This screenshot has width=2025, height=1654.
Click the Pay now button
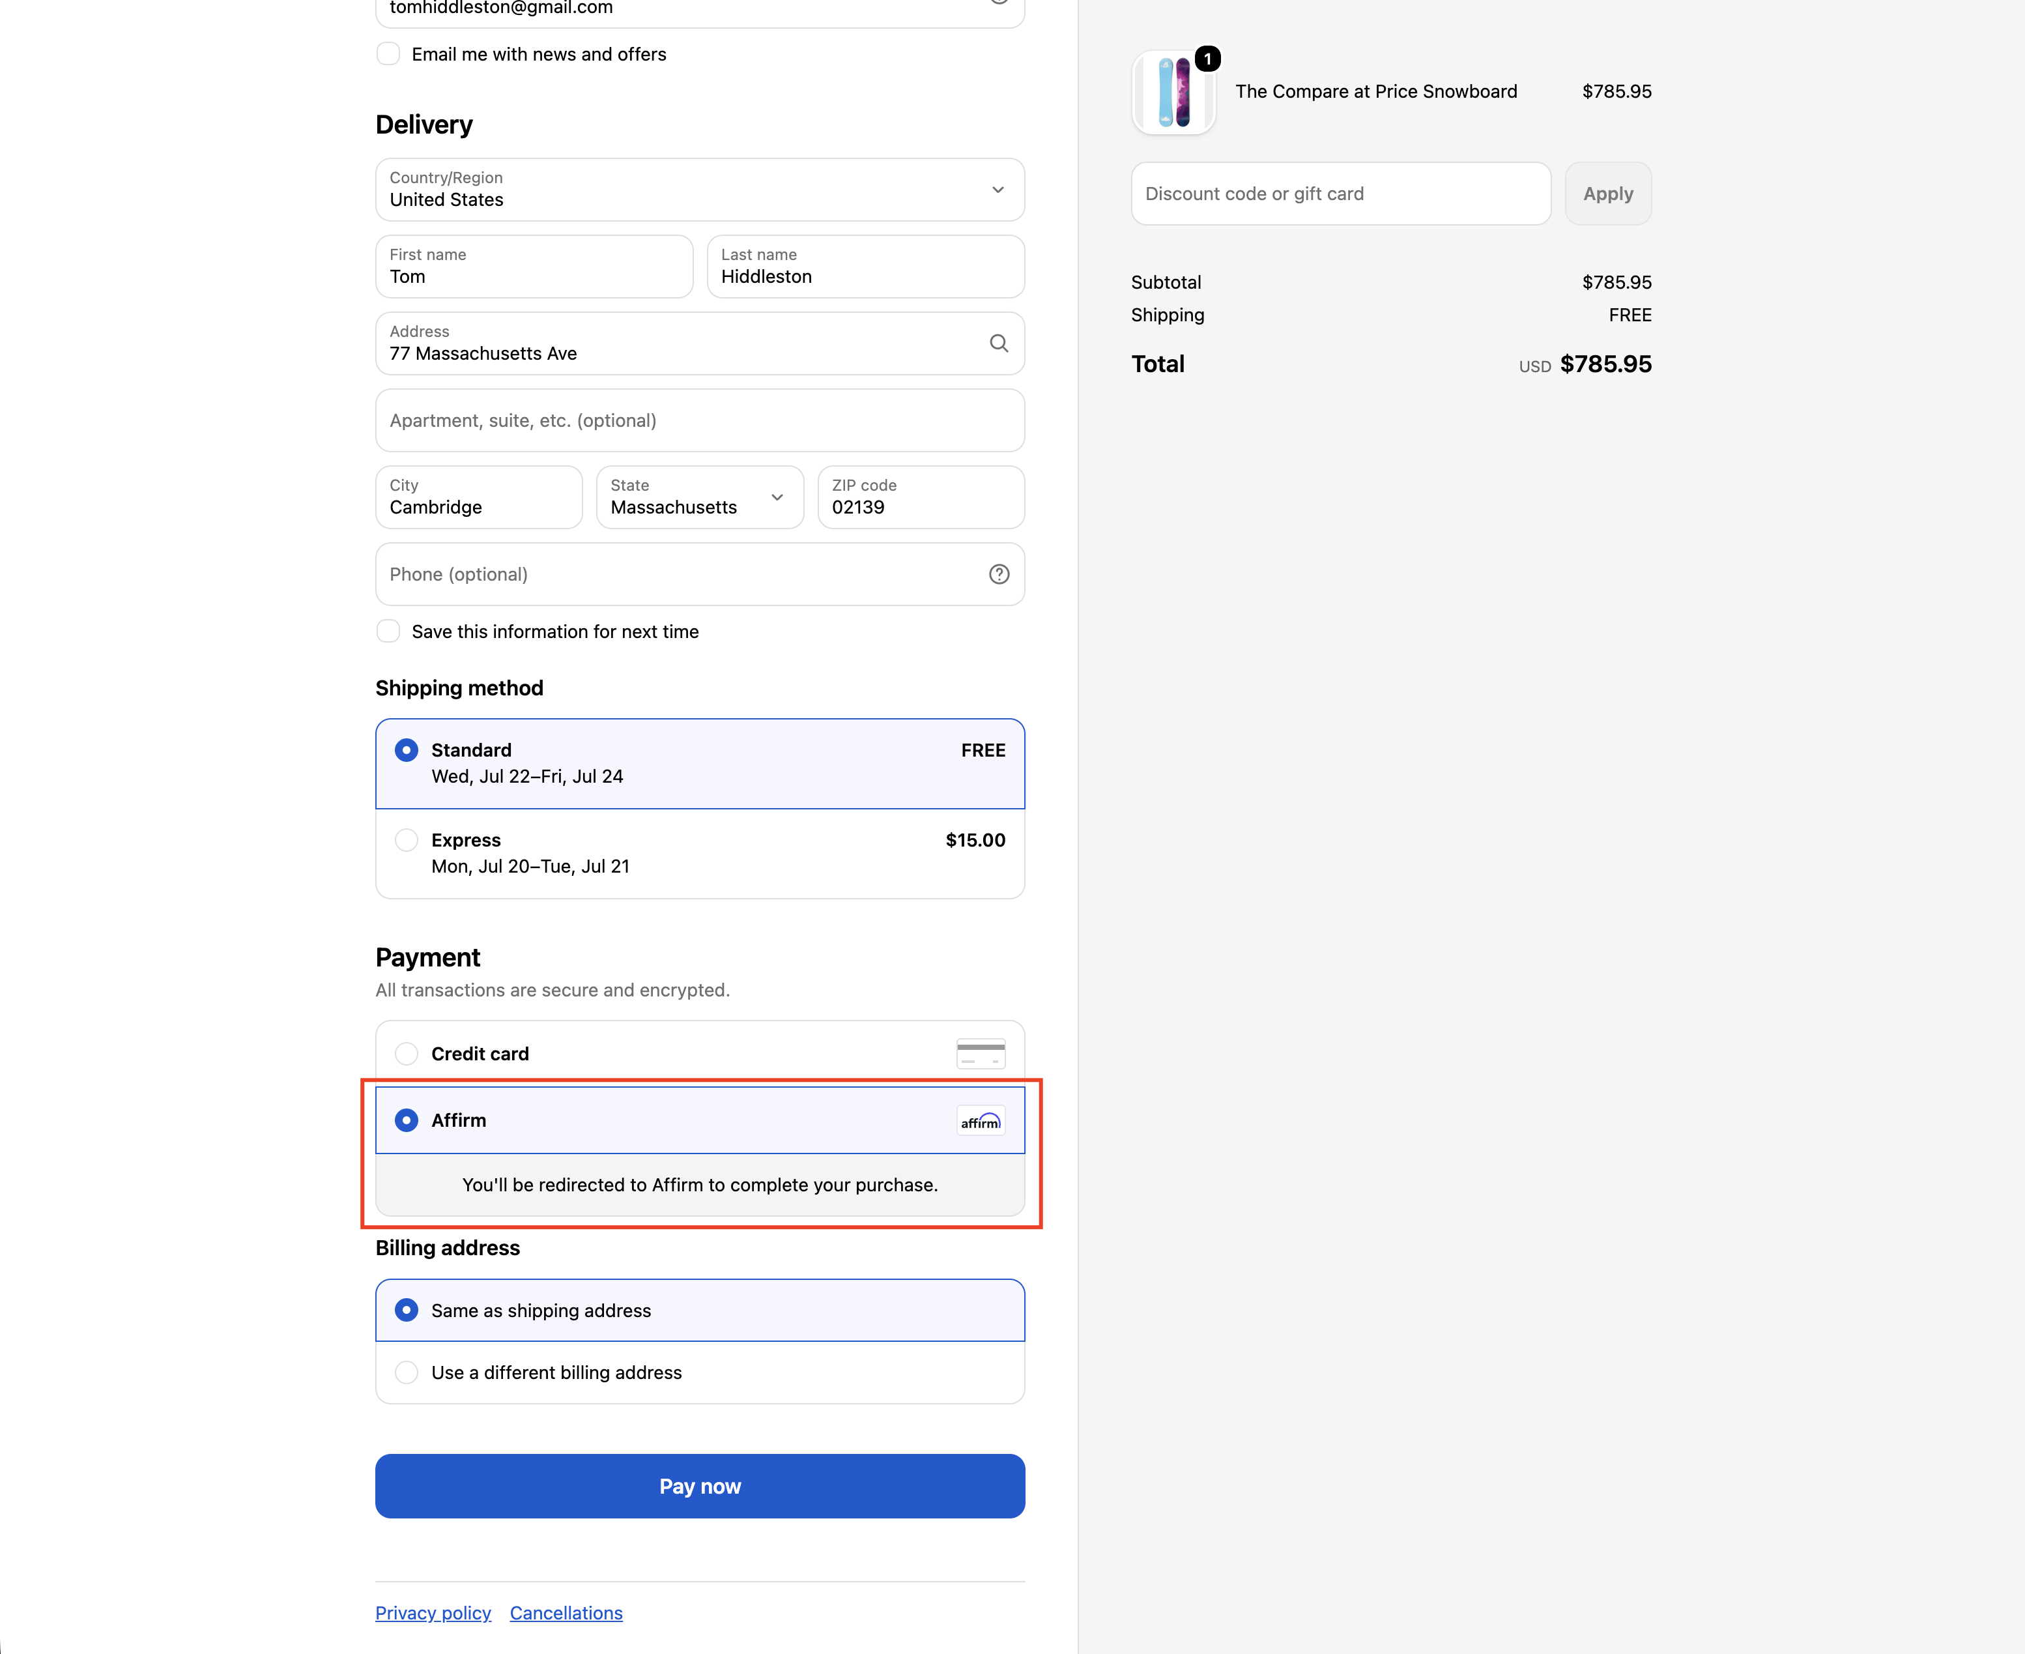(700, 1485)
